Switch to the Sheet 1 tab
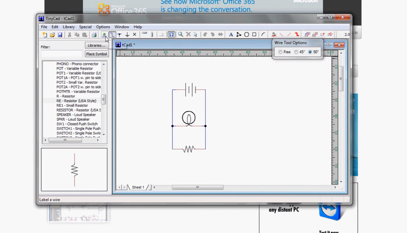 tap(138, 187)
